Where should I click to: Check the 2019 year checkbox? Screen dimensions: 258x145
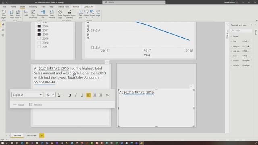click(x=39, y=39)
